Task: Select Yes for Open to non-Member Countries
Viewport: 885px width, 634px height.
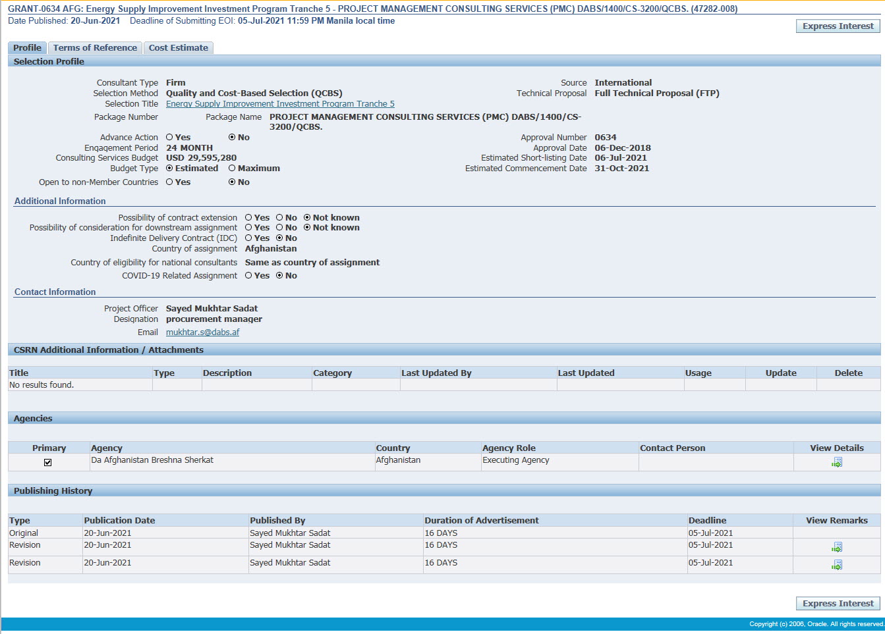Action: coord(169,182)
